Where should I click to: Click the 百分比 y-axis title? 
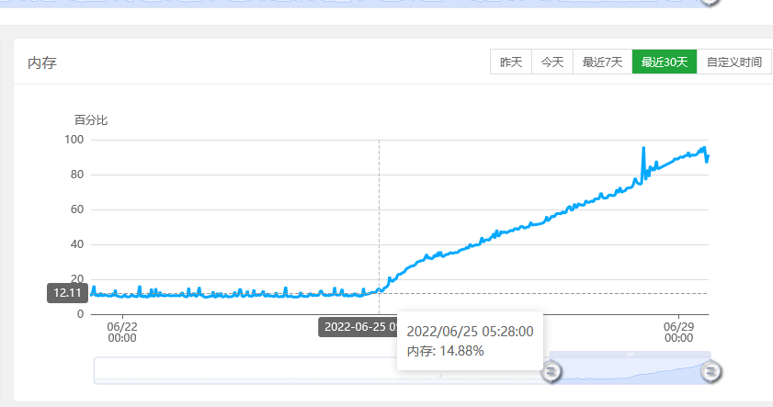click(x=91, y=120)
